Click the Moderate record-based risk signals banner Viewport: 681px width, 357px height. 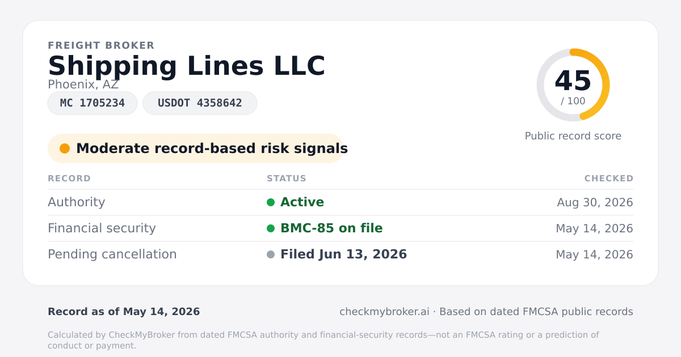click(x=196, y=148)
